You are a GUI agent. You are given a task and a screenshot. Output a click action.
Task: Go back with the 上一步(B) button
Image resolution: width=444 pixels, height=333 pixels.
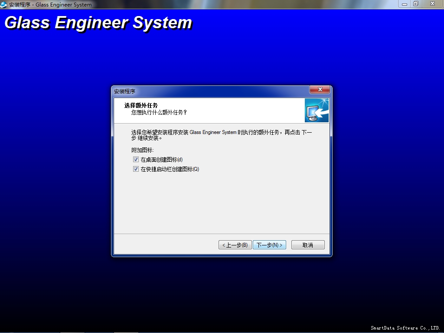[235, 245]
